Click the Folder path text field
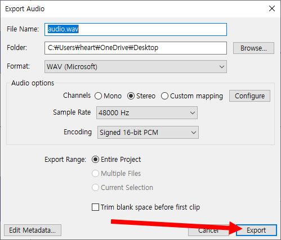This screenshot has height=240, width=281. point(136,48)
